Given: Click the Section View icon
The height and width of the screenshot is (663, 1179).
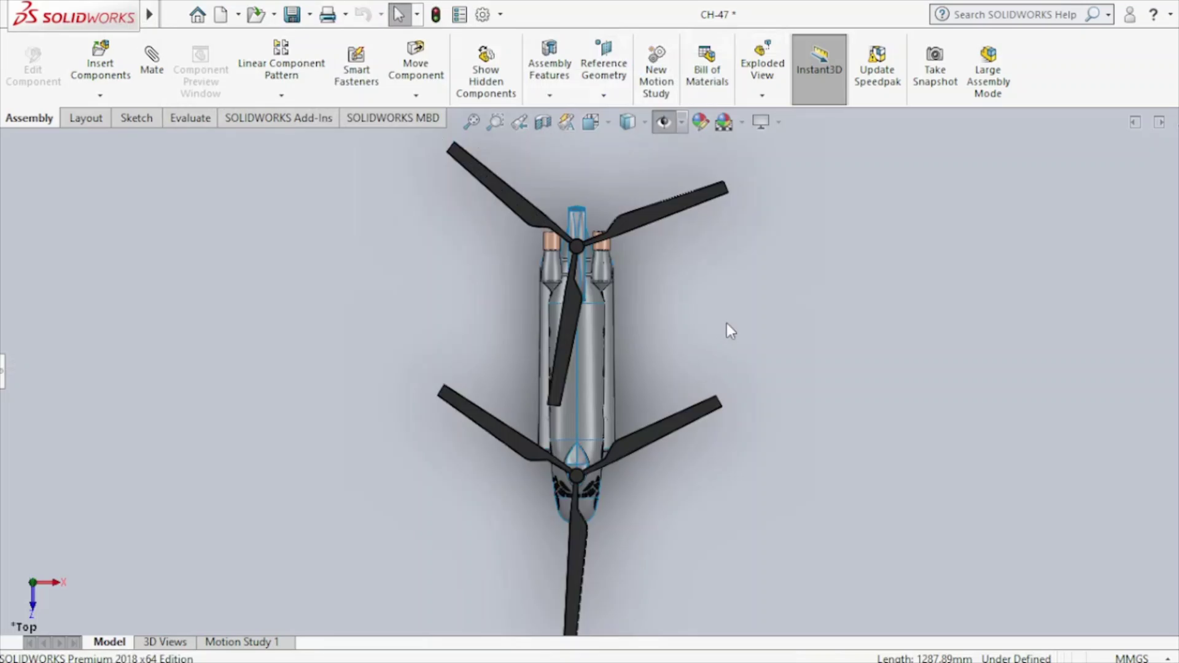Looking at the screenshot, I should (x=543, y=122).
